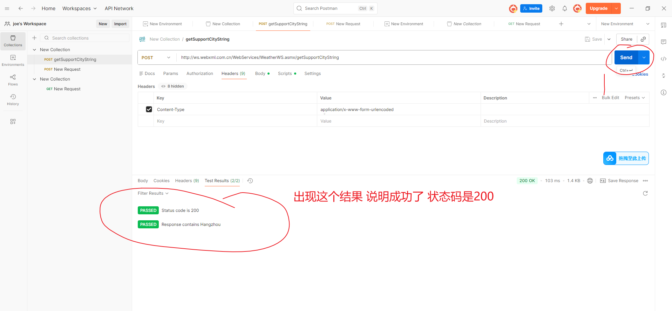Viewport: 672px width, 311px height.
Task: Click Save Response button
Action: 619,181
